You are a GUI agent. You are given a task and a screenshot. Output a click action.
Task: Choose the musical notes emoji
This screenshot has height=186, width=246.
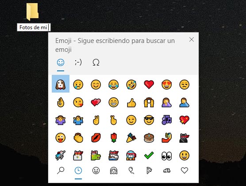click(x=167, y=120)
